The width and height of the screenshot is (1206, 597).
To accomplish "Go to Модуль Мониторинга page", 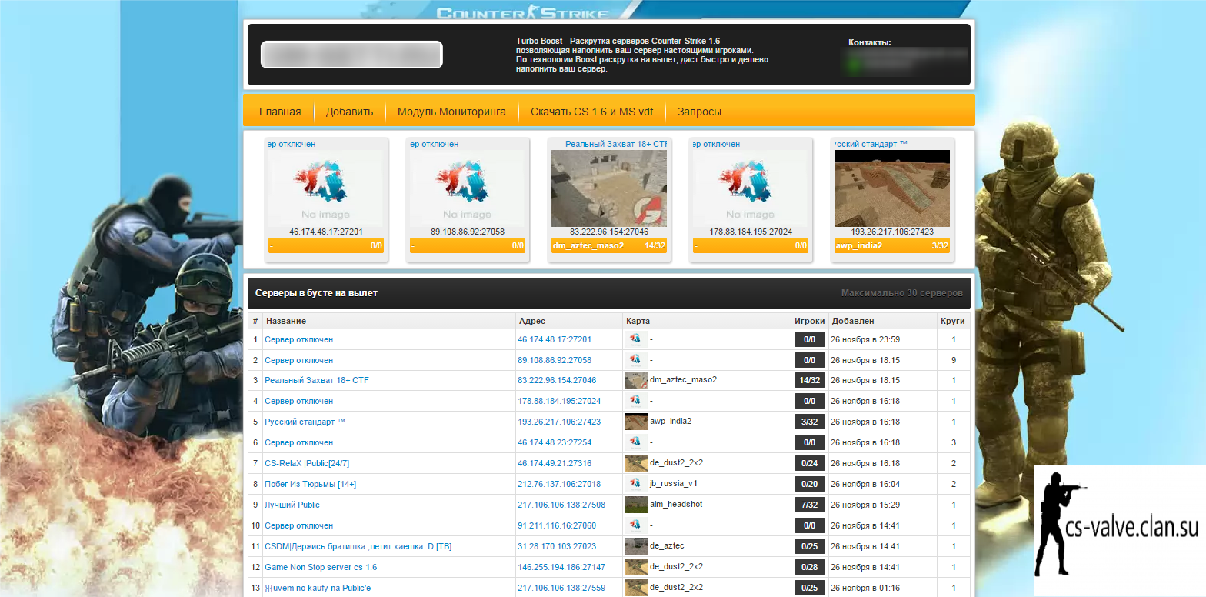I will pos(451,112).
